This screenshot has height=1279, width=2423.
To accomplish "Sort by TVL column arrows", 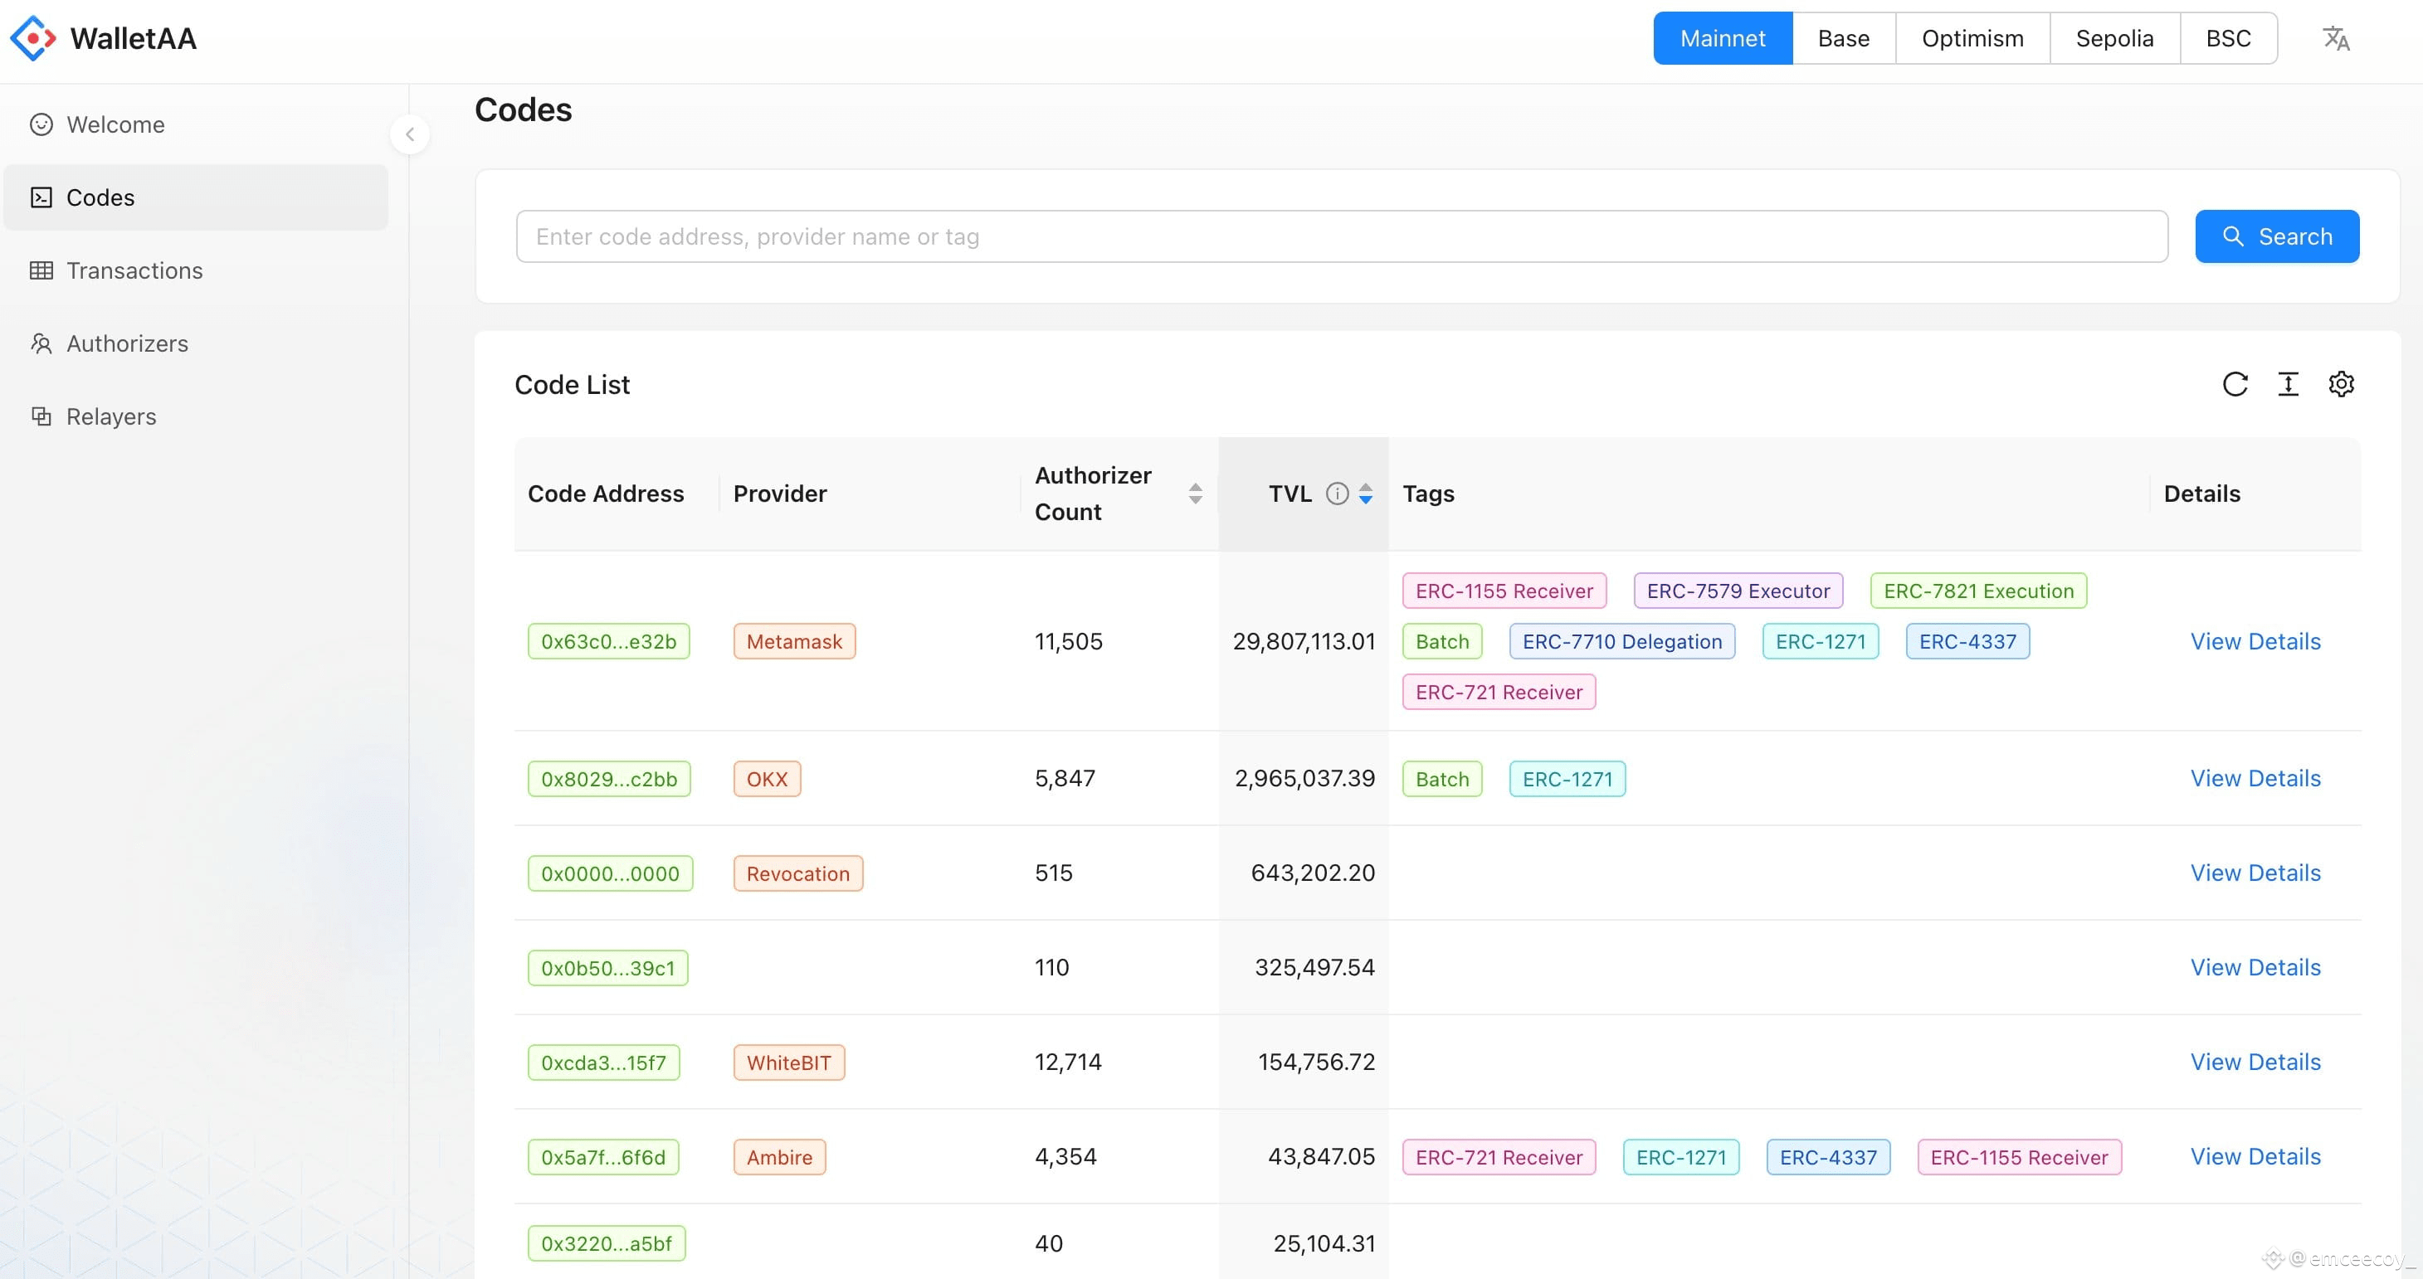I will (1365, 493).
